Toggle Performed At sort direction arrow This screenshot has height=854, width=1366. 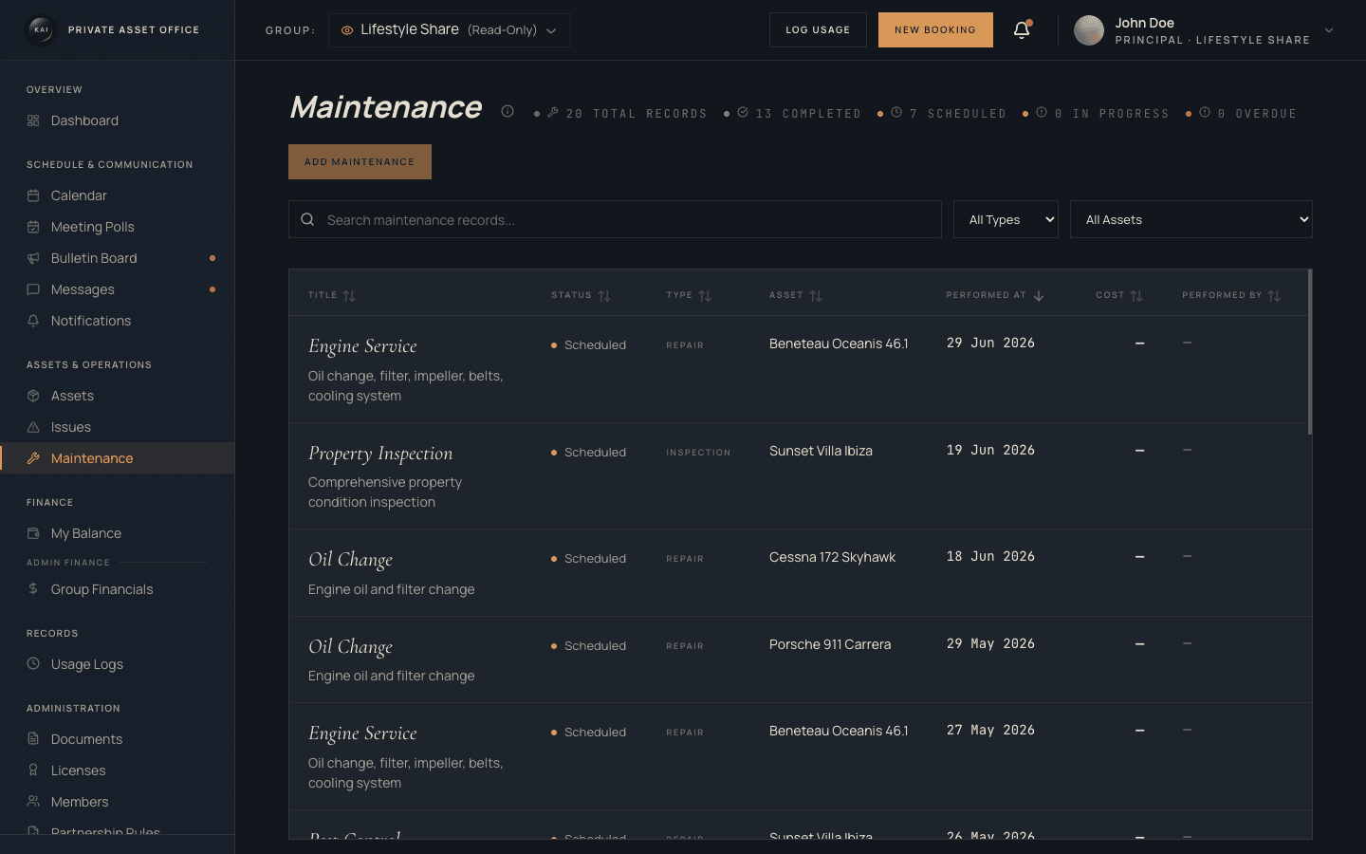[1039, 296]
